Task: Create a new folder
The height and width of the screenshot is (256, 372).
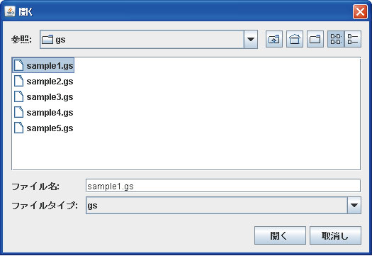Action: coord(315,39)
